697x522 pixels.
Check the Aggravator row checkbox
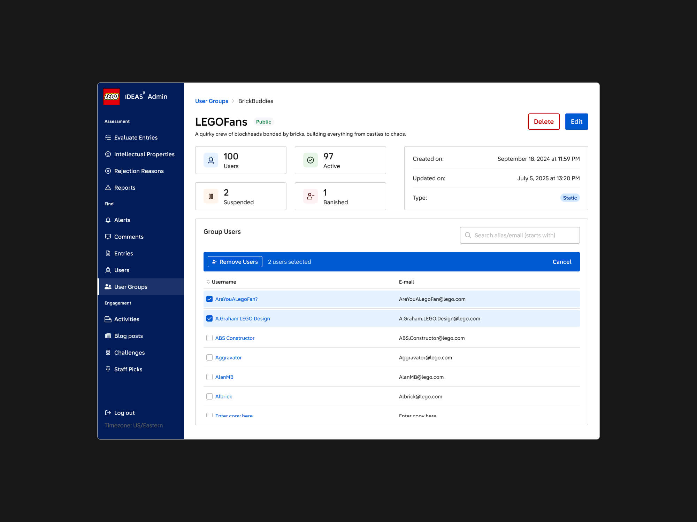209,357
